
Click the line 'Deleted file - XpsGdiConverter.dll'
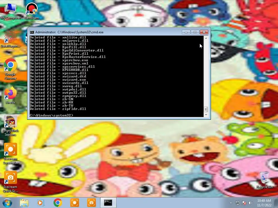click(x=67, y=50)
